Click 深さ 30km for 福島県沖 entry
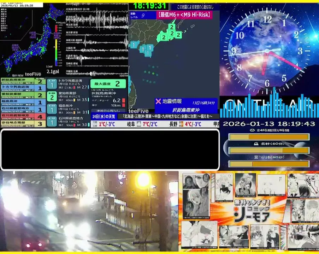The image size is (319, 254). 65,113
